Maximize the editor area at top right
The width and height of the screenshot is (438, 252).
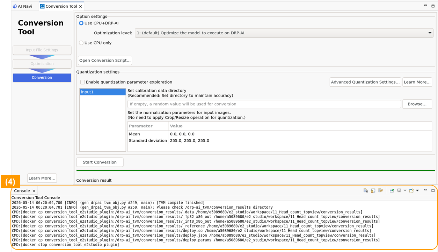[x=433, y=6]
